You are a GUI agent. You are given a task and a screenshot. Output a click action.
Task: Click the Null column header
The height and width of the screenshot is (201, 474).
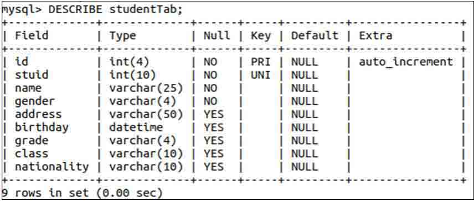[217, 35]
